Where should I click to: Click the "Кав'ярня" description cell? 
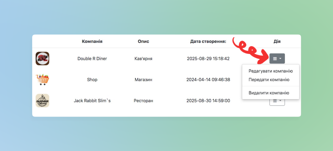(x=143, y=59)
